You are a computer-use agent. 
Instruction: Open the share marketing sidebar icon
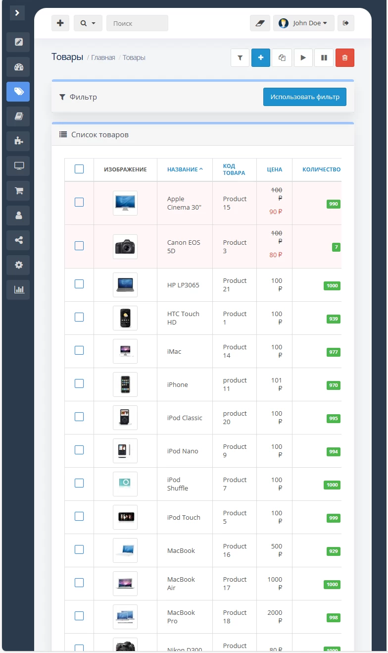click(x=18, y=240)
